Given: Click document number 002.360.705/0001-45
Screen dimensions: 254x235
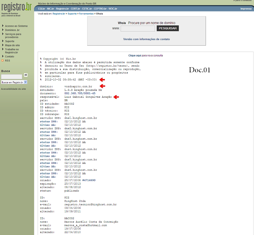Looking at the screenshot, I should (x=80, y=93).
